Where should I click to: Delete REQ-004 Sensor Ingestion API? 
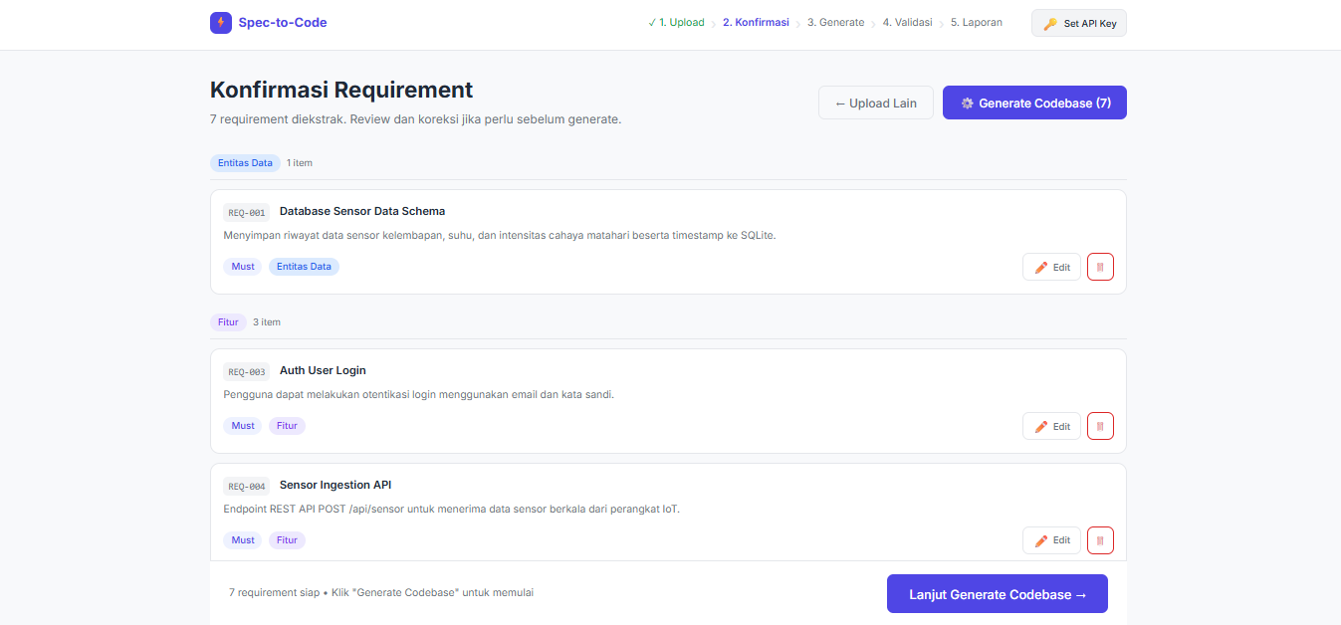(x=1100, y=540)
